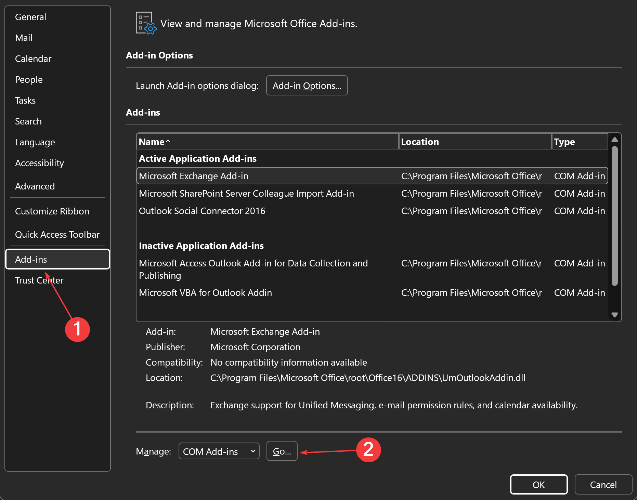
Task: Click the Inactive Application Add-ins group heading
Action: (x=201, y=246)
